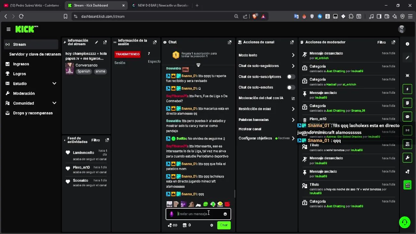This screenshot has width=416, height=234.
Task: Click the Spanish tag
Action: tap(84, 71)
